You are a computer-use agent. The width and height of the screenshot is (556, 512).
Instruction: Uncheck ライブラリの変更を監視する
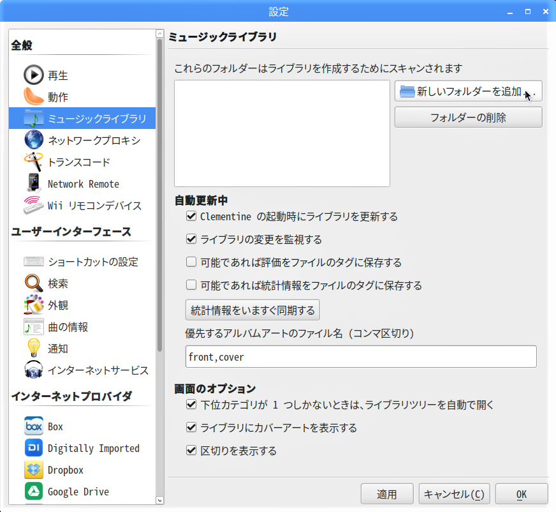191,239
